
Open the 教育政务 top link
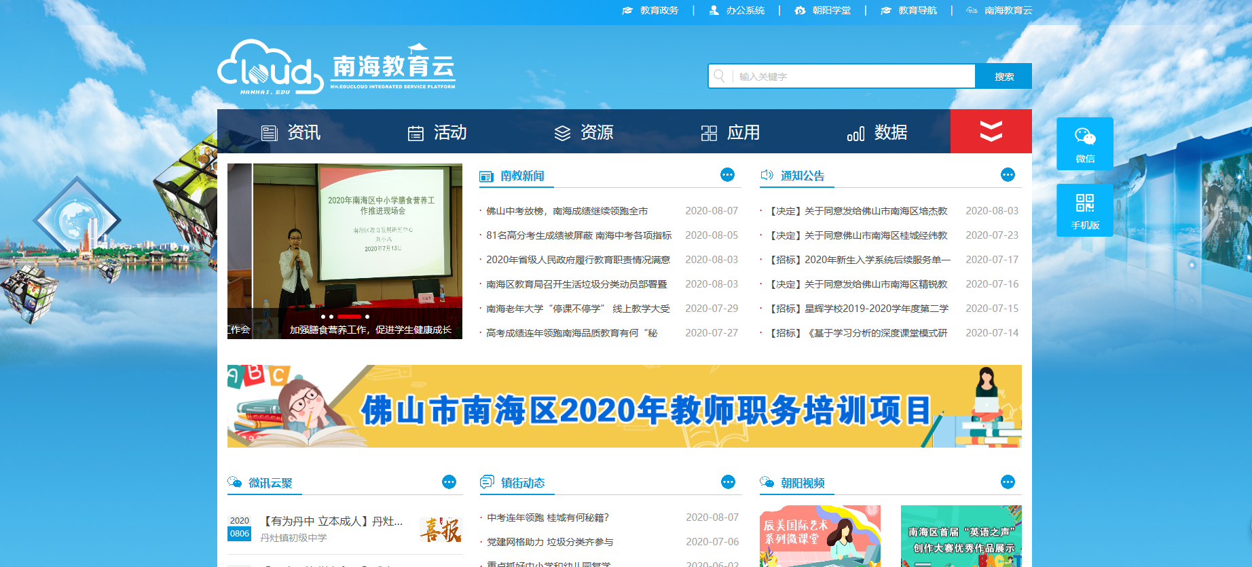(650, 11)
